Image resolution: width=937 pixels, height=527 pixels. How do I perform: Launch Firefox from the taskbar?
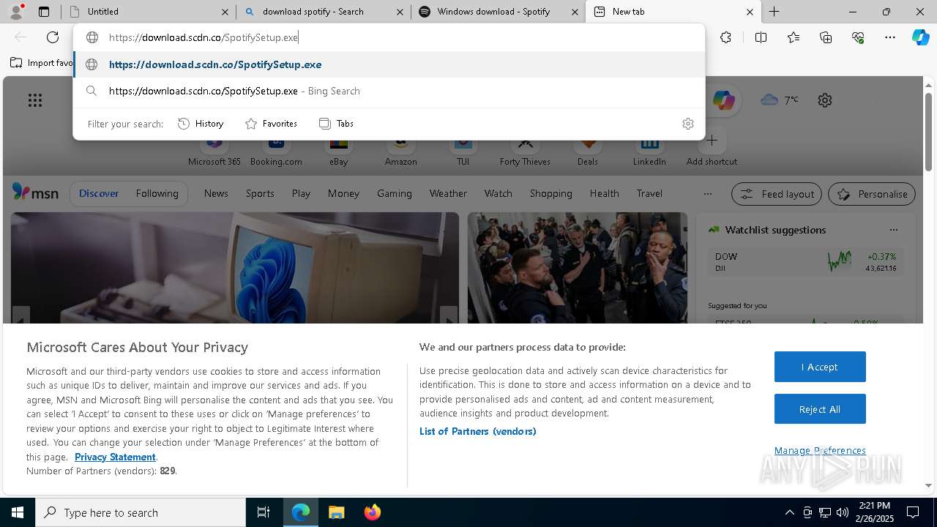coord(372,512)
